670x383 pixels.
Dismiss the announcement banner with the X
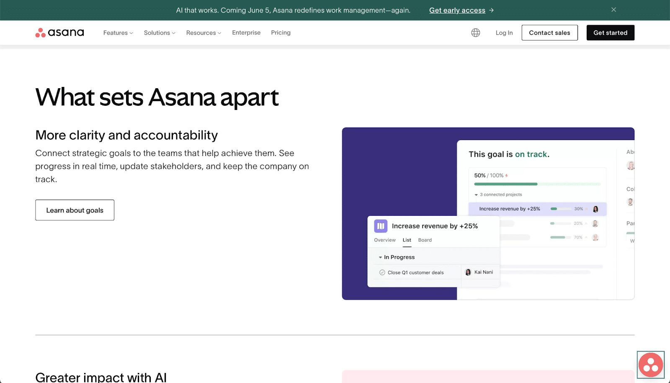coord(613,10)
